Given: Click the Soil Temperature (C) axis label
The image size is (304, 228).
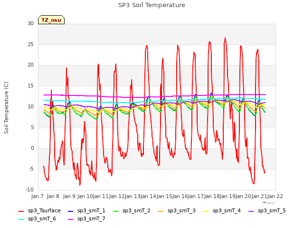Looking at the screenshot, I should [x=6, y=108].
